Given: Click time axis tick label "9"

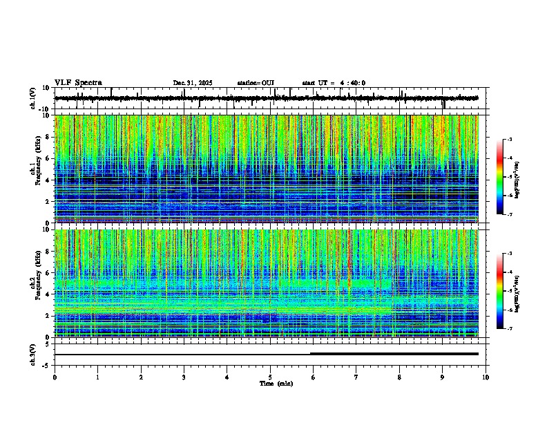Looking at the screenshot, I should (x=442, y=377).
